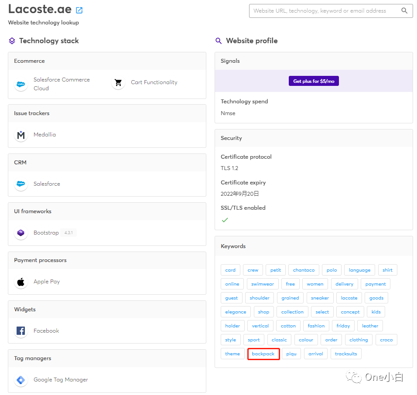Click the Medallia logo icon
The height and width of the screenshot is (395, 417).
coord(21,135)
